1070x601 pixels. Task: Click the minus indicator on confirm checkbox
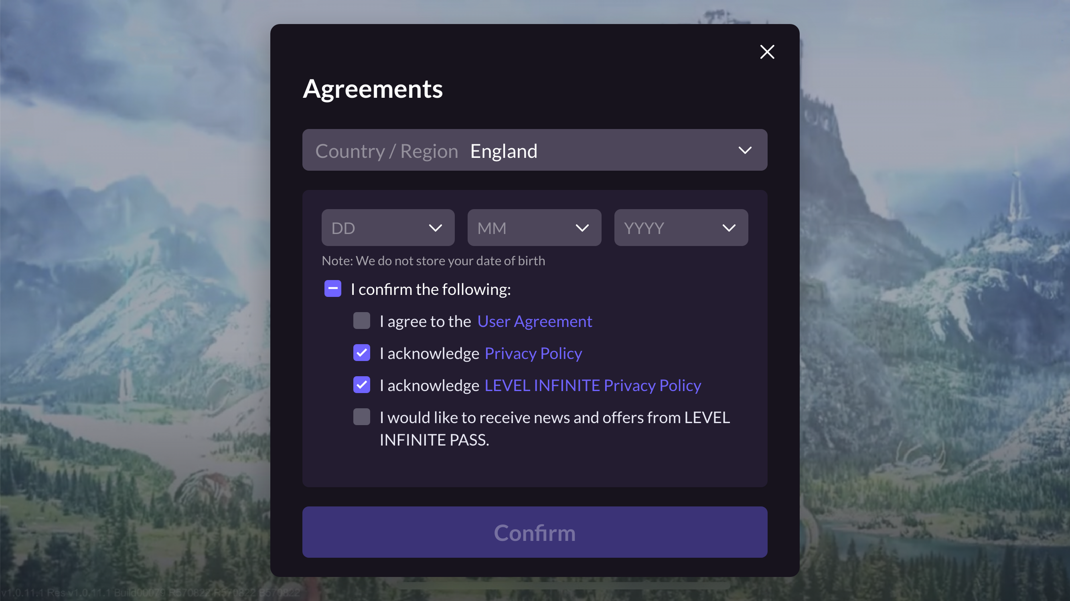[332, 288]
